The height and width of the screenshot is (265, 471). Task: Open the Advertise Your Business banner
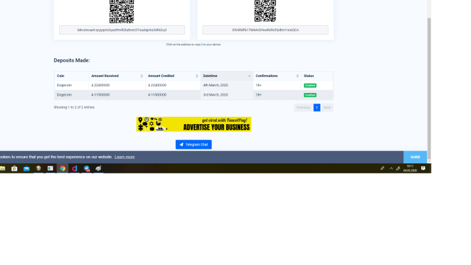tap(194, 124)
